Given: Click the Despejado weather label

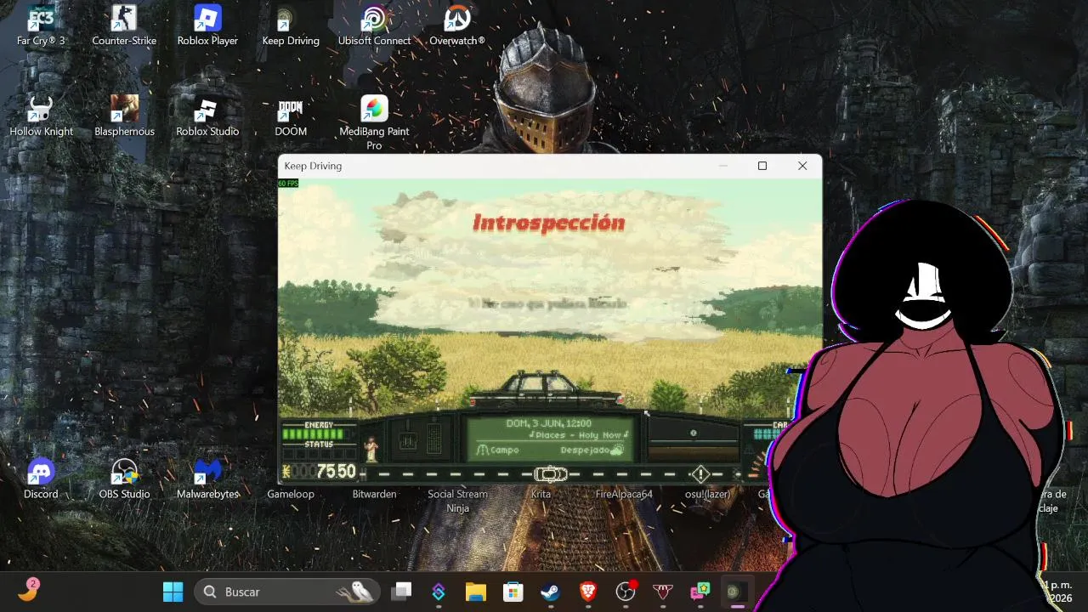Looking at the screenshot, I should tap(585, 450).
